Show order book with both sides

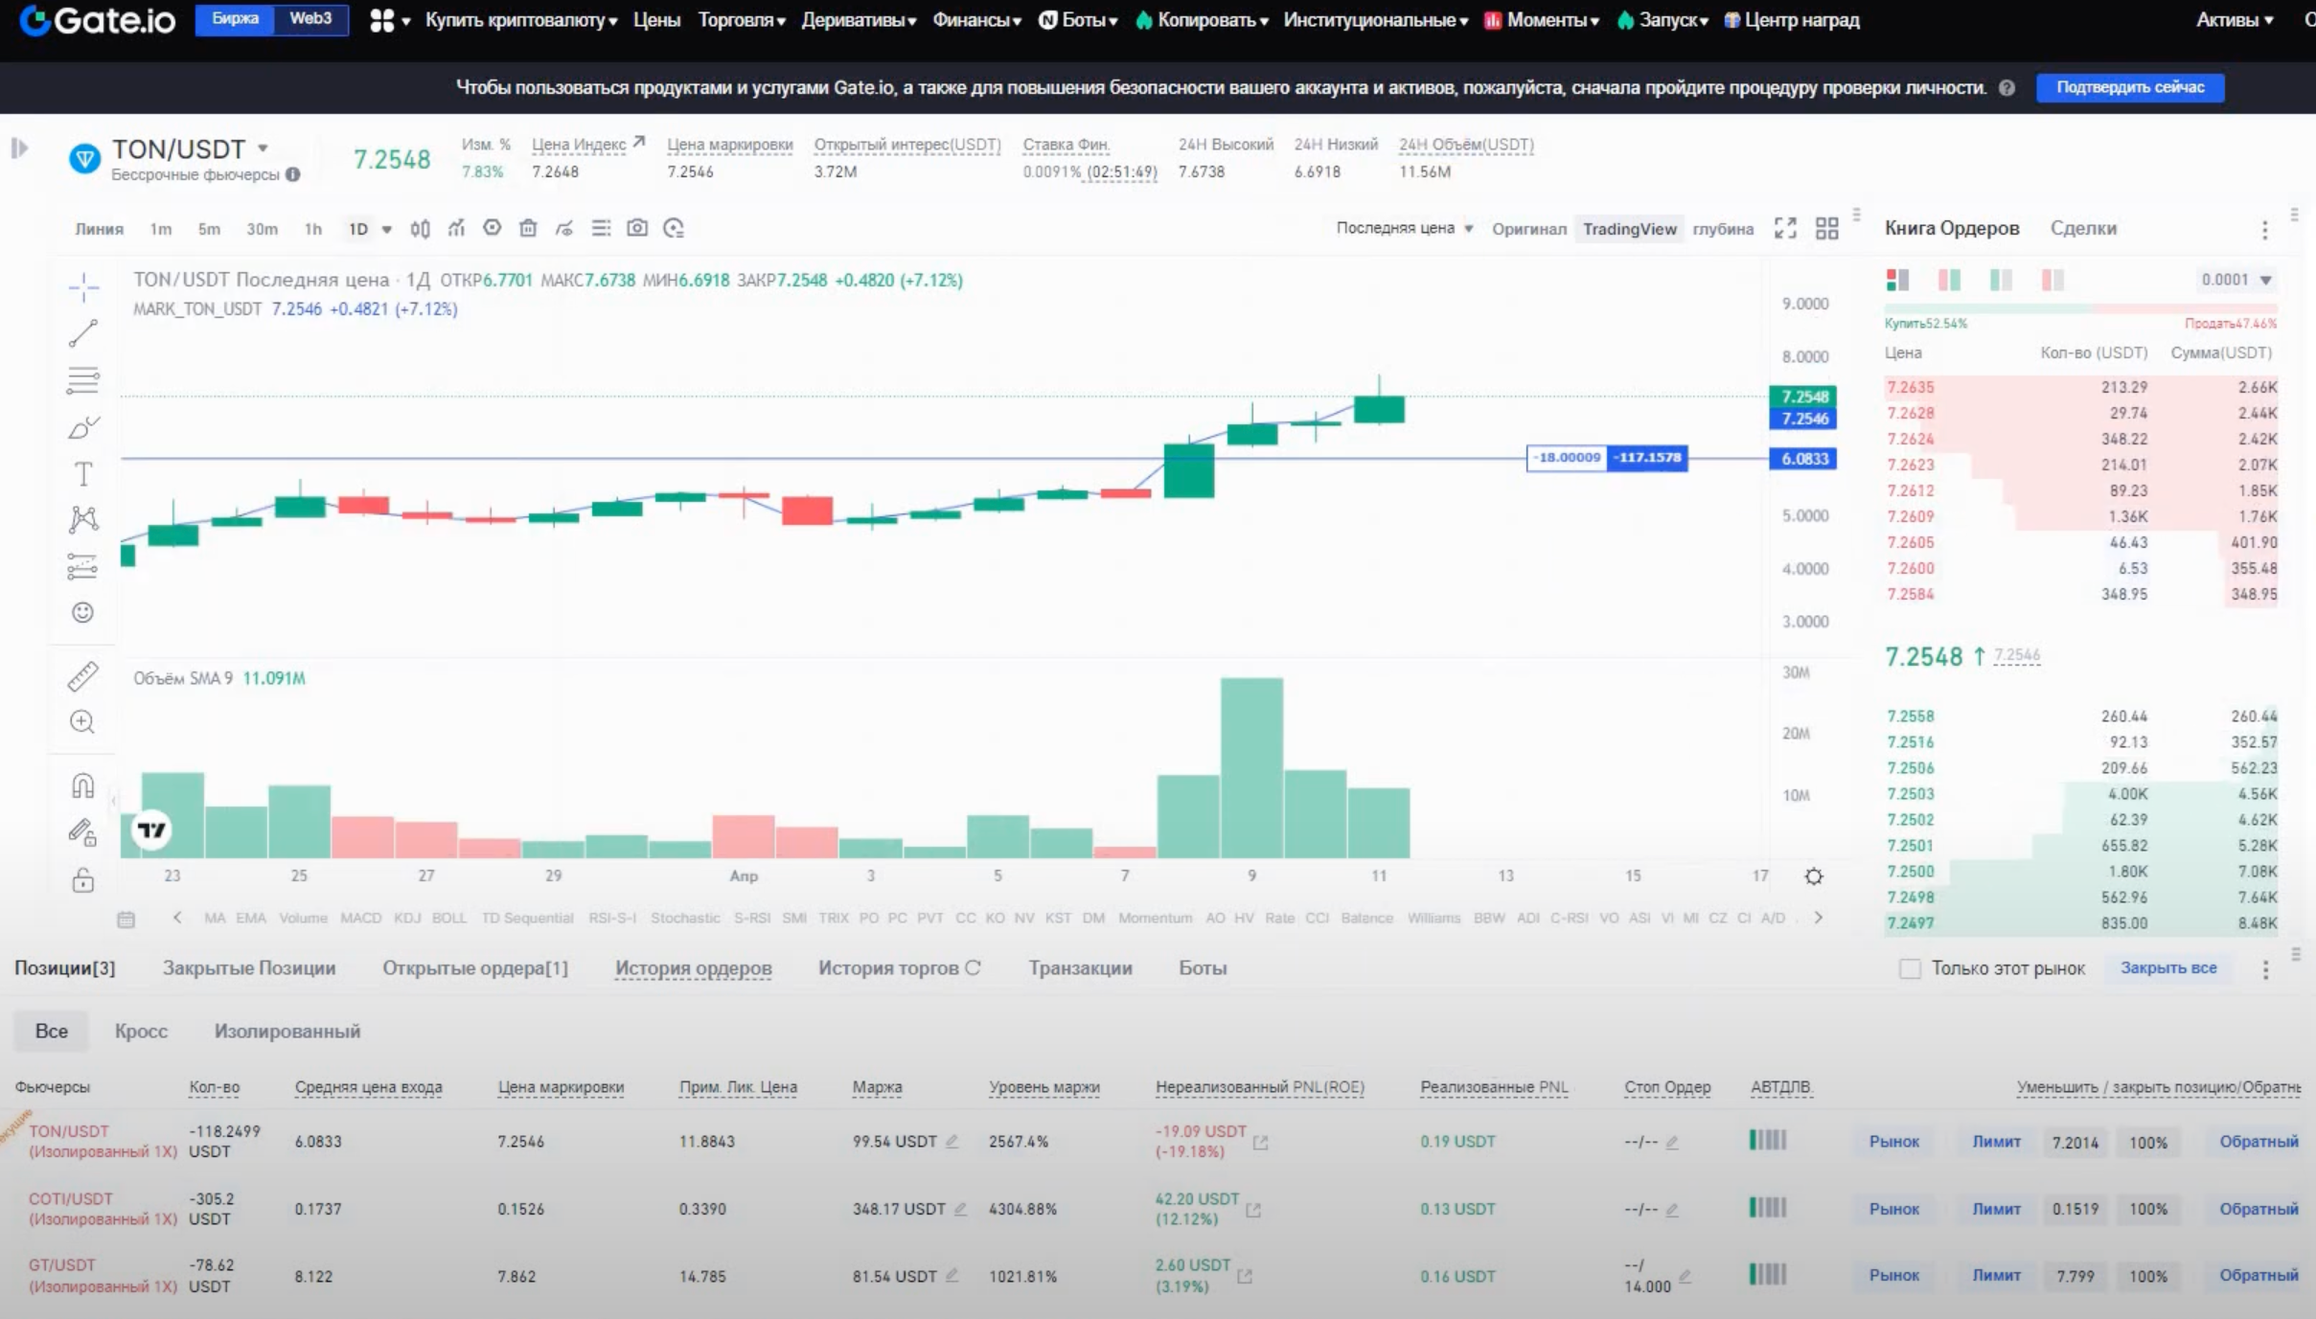[1897, 280]
